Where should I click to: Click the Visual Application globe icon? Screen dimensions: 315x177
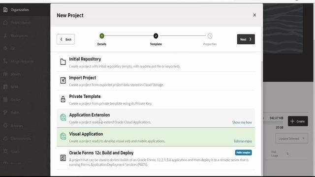[63, 136]
